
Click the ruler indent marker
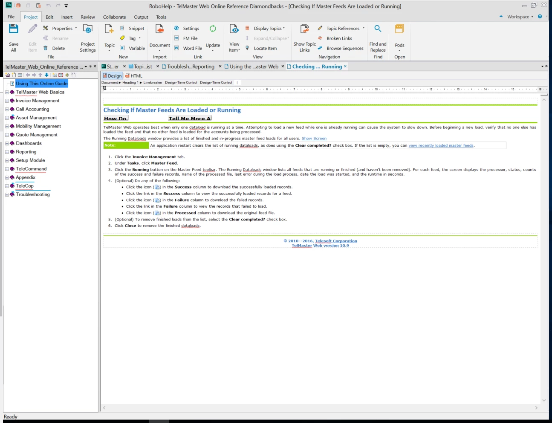pyautogui.click(x=105, y=88)
